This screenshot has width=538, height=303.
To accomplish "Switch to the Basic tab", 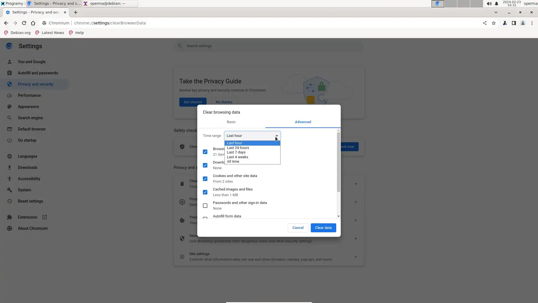I will [231, 122].
